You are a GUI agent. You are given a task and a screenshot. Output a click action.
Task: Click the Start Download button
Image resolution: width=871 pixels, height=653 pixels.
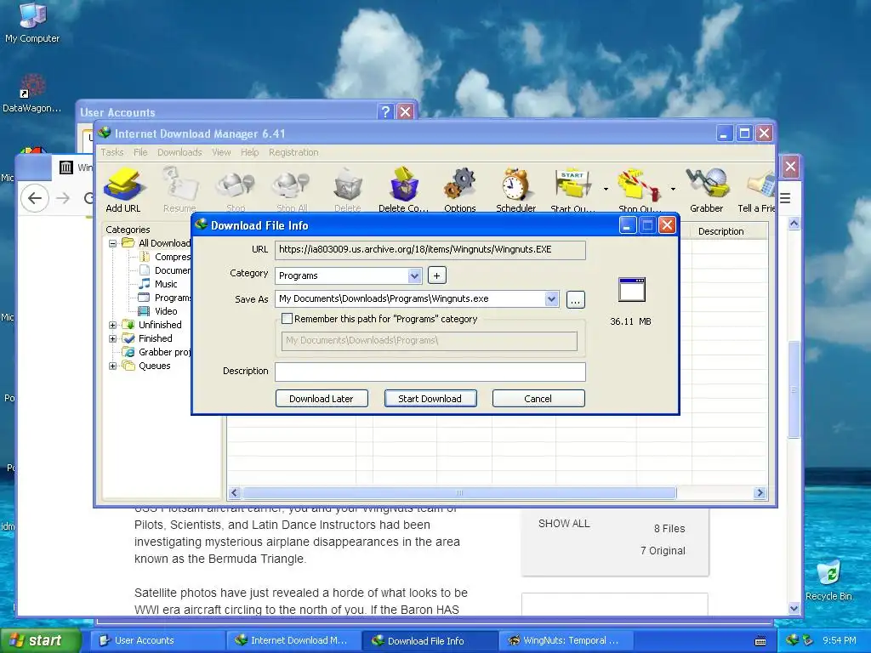click(x=430, y=399)
